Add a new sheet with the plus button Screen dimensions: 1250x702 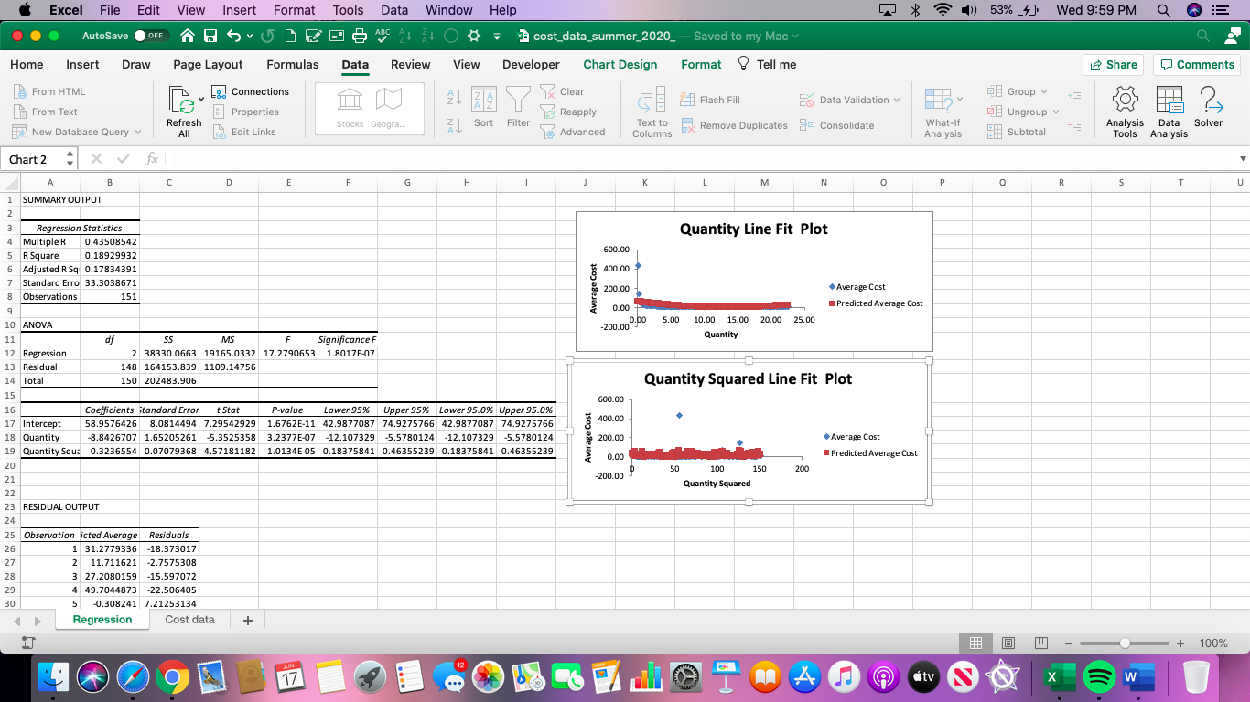(x=246, y=620)
